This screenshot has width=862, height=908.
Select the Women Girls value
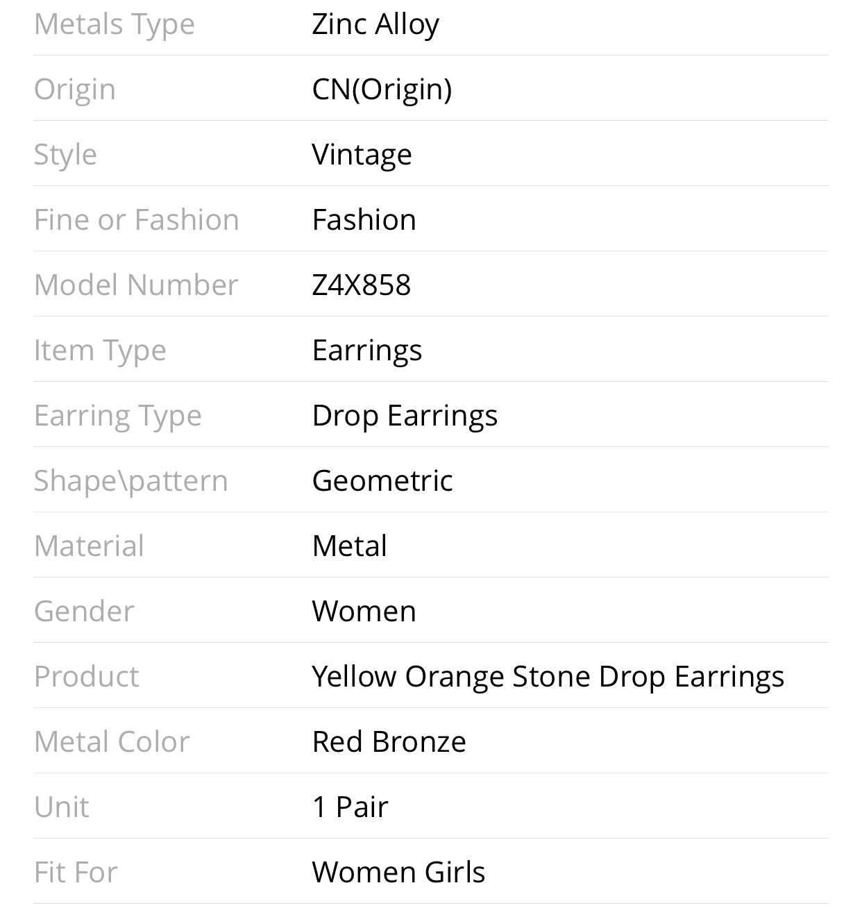click(398, 873)
